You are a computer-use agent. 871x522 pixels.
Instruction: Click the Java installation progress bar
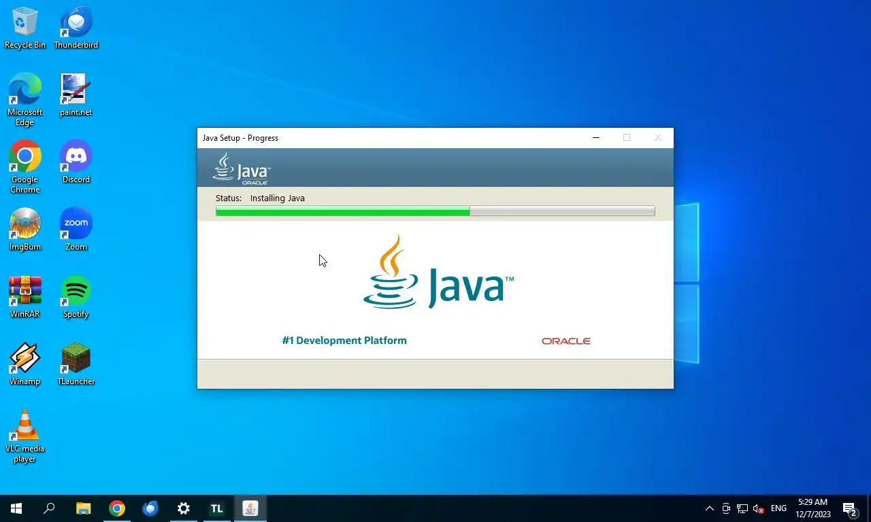click(x=435, y=211)
